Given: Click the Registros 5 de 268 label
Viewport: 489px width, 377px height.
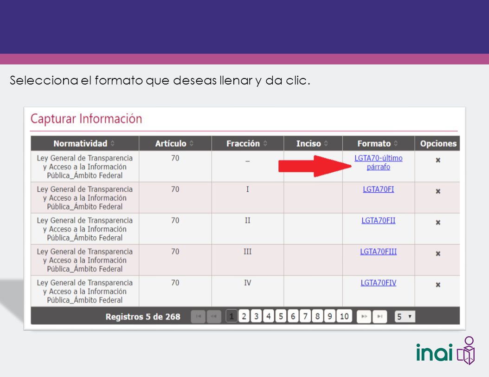Looking at the screenshot, I should [x=143, y=317].
